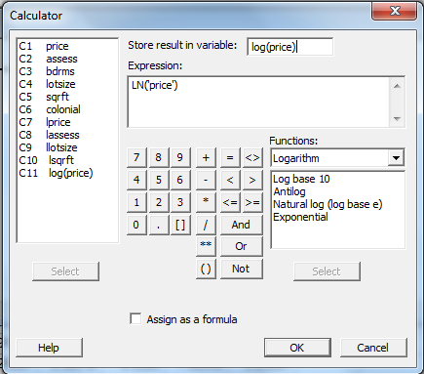
Task: Insert the >= operator
Action: coord(252,202)
